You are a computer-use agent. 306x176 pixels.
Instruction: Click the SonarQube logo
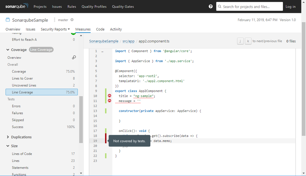pyautogui.click(x=17, y=6)
